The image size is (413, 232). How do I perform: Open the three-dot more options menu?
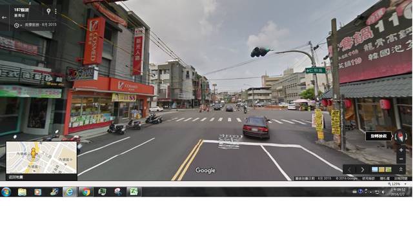(x=55, y=12)
